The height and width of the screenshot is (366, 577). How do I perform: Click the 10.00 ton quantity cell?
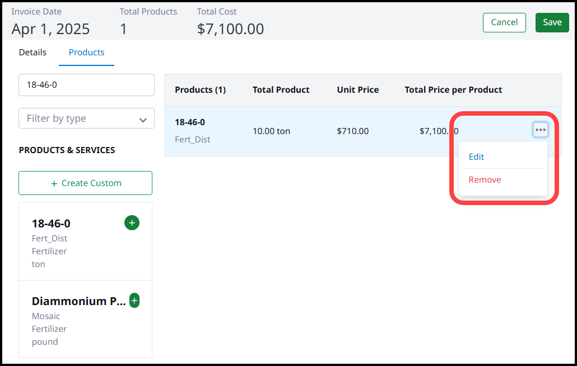(x=272, y=131)
